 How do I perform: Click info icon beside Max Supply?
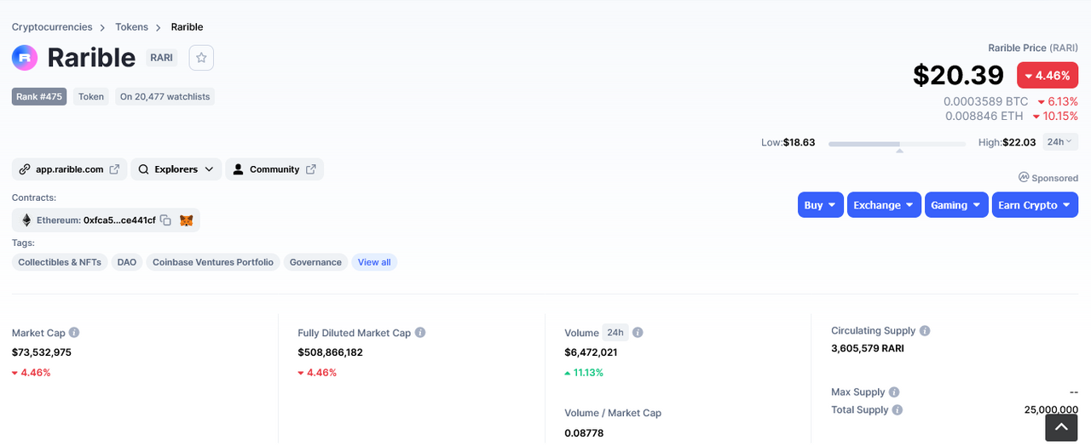point(894,392)
